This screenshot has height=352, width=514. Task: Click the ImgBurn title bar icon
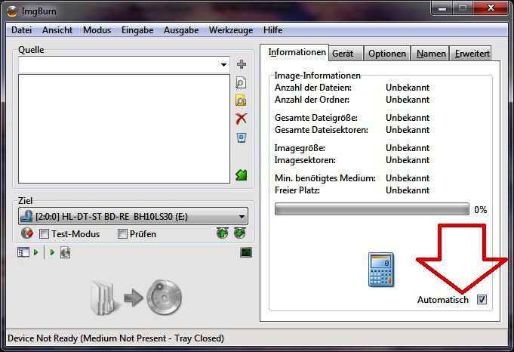(13, 11)
